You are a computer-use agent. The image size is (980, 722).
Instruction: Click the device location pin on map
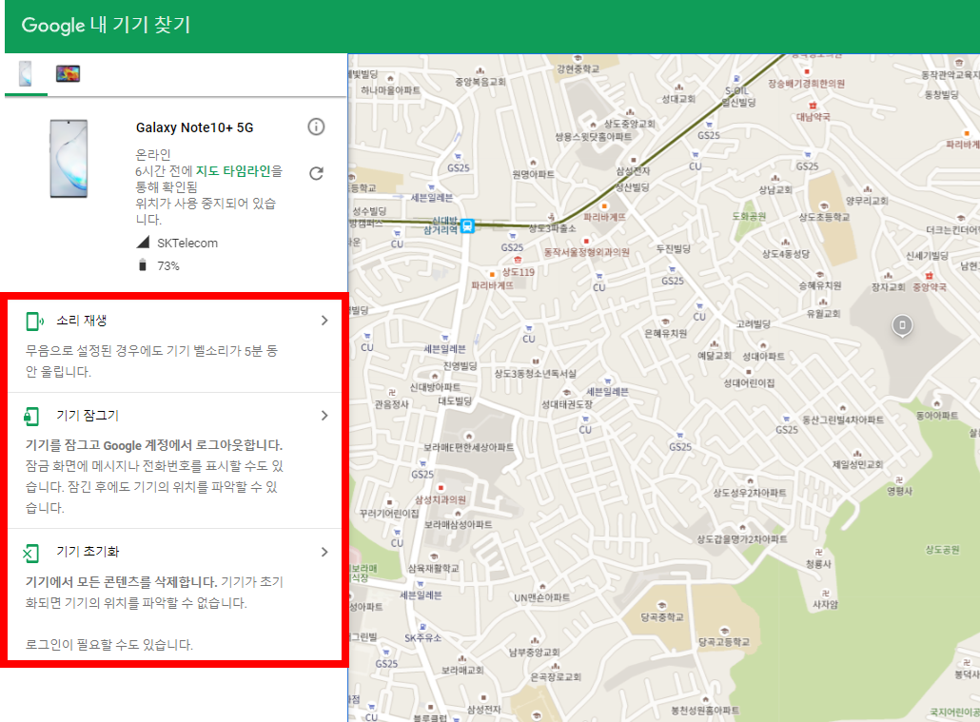point(902,325)
